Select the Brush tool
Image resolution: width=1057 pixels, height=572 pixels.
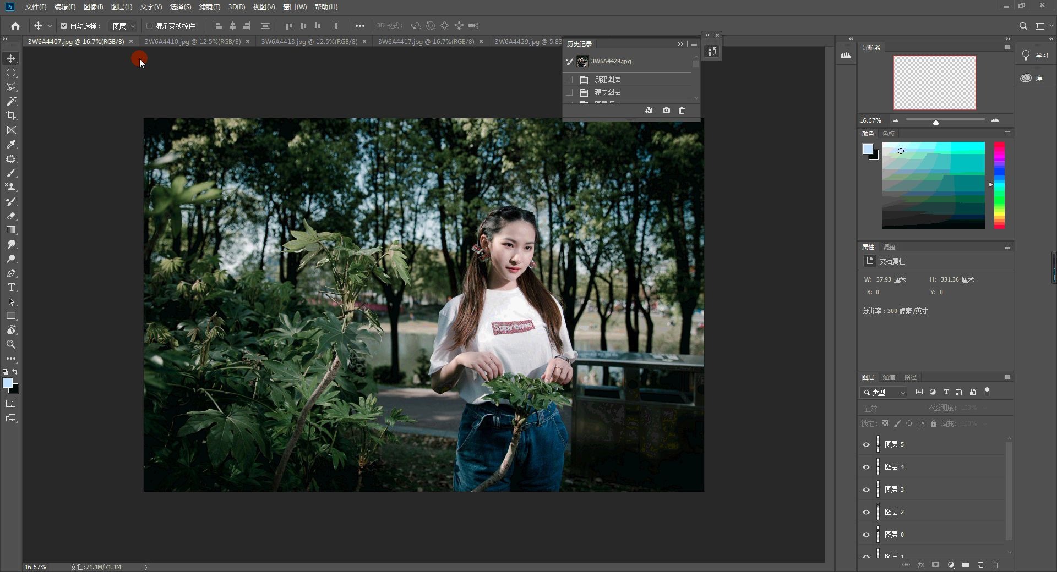click(11, 173)
